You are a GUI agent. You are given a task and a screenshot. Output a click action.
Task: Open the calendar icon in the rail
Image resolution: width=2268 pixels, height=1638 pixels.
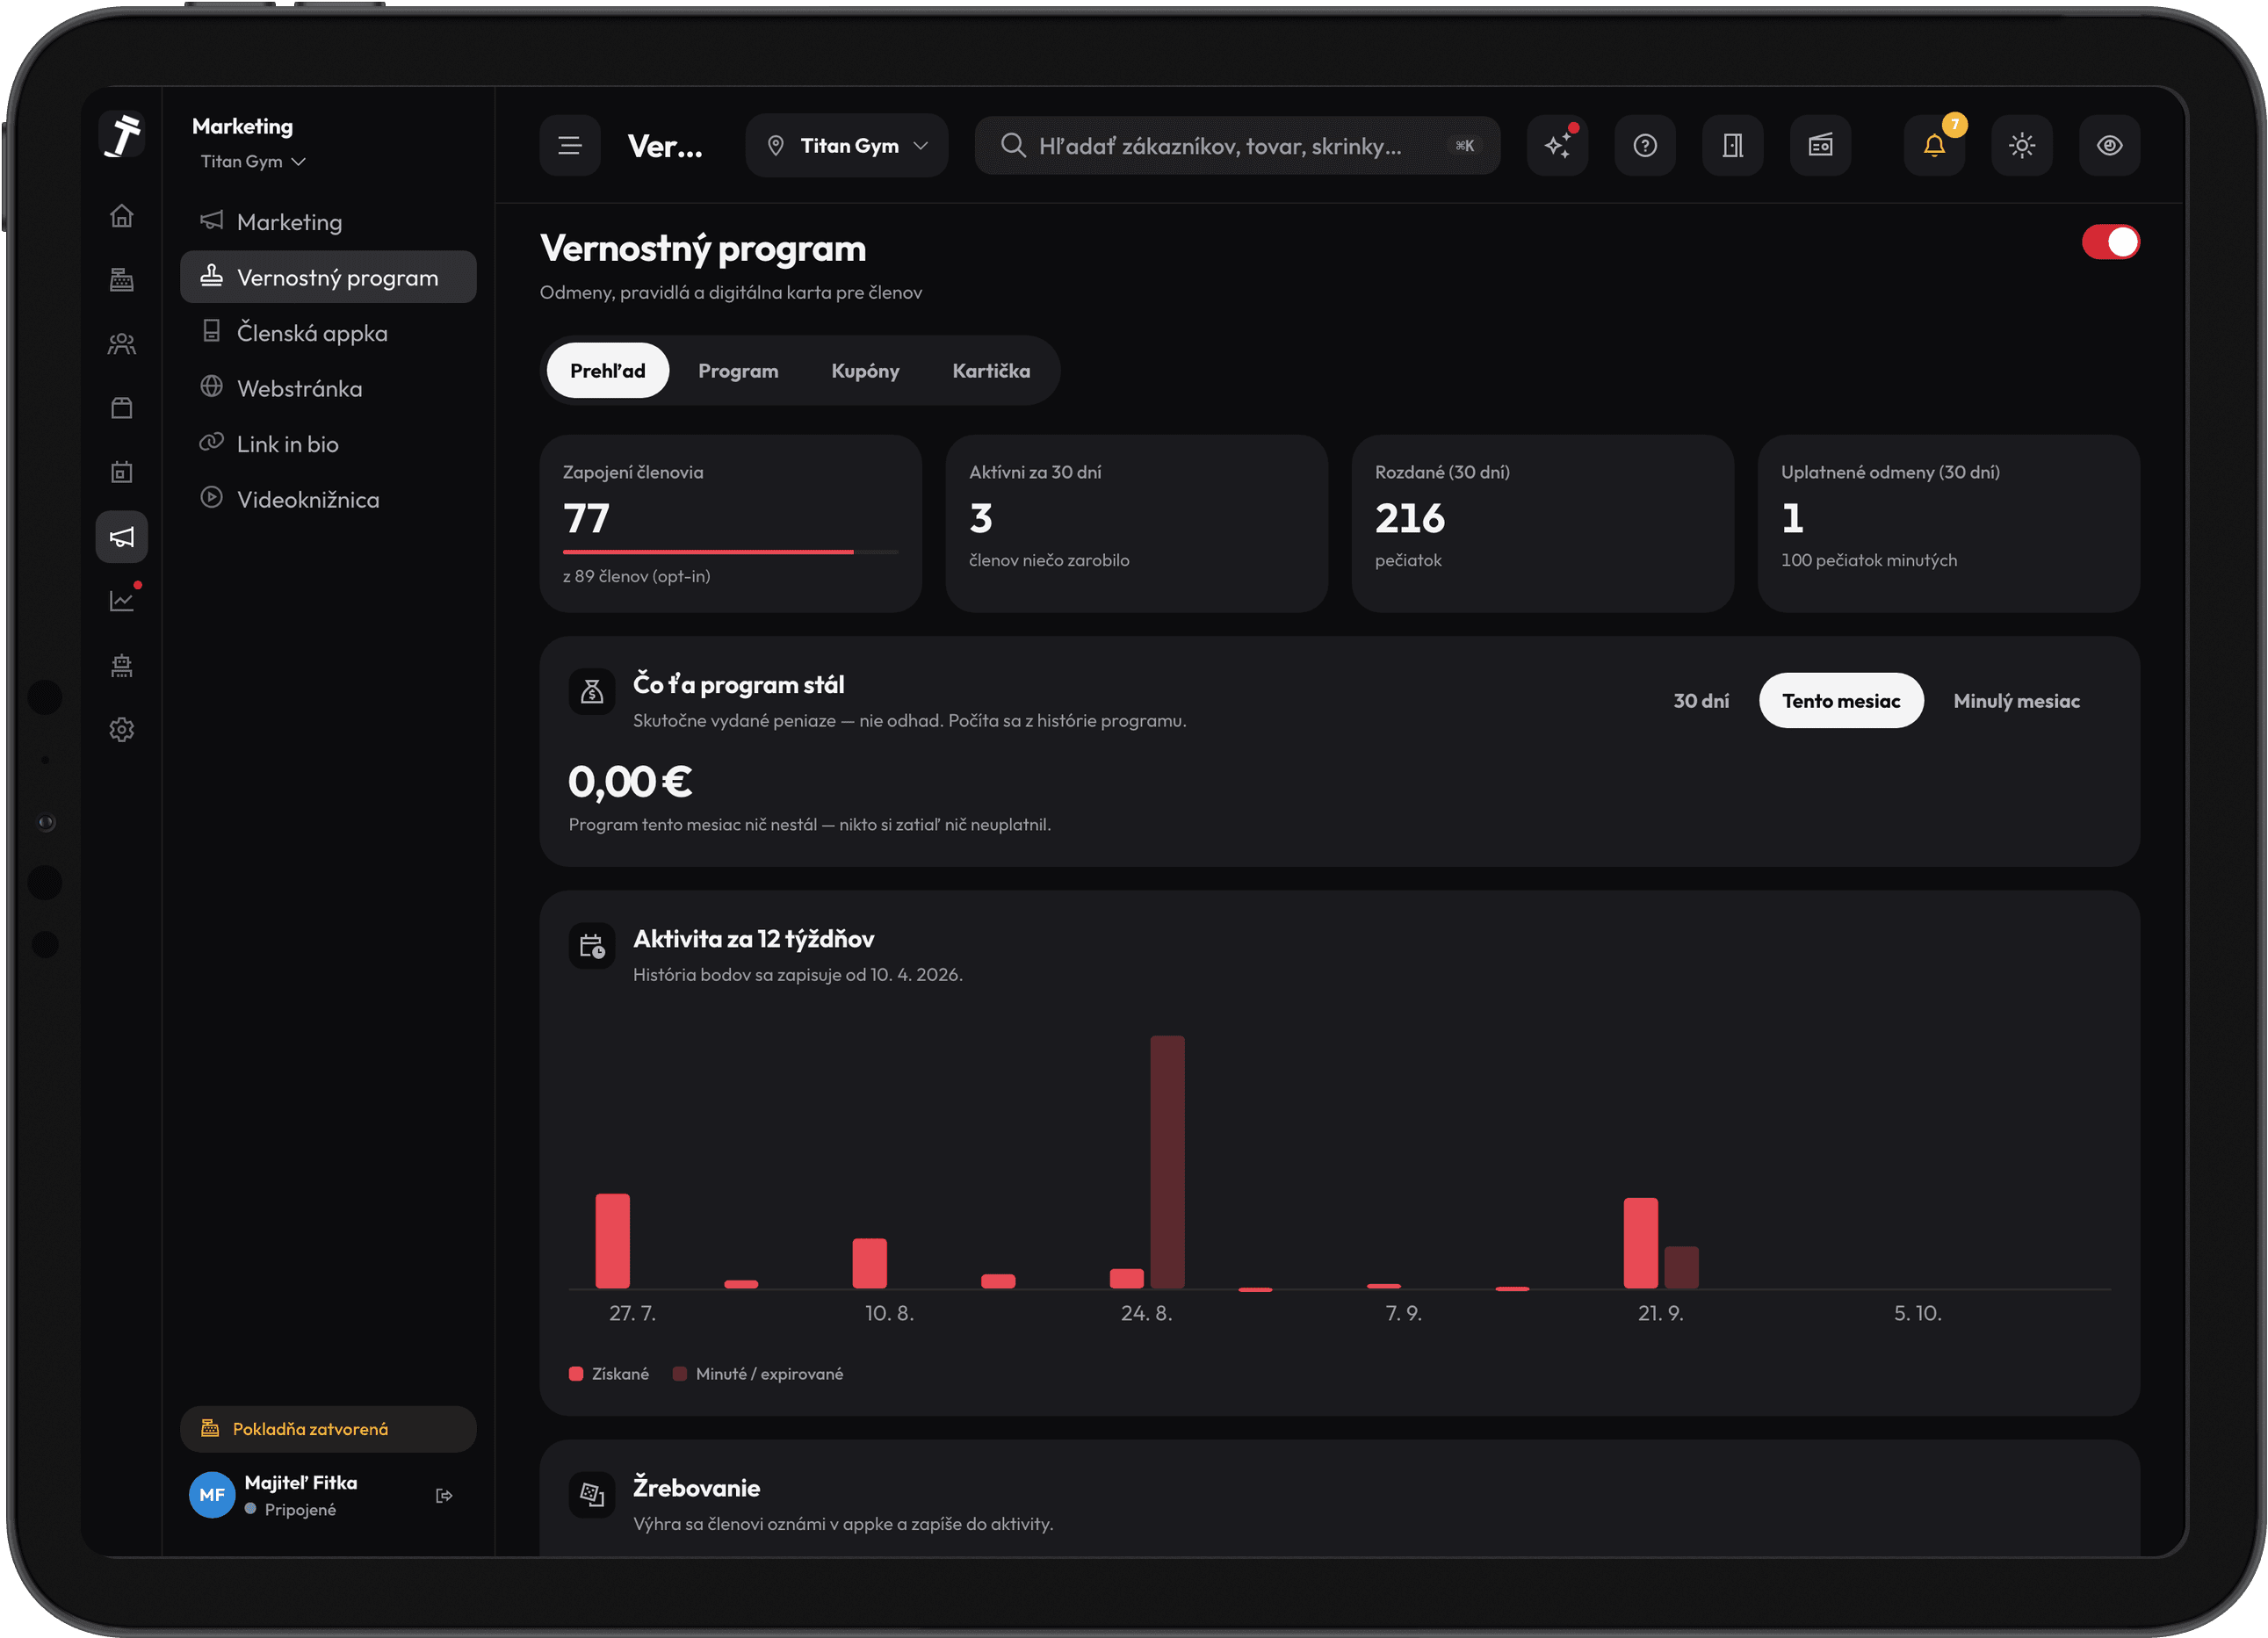coord(121,472)
